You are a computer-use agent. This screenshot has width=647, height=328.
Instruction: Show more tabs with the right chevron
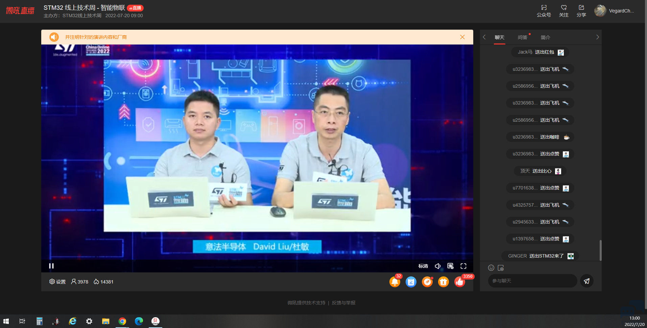597,37
